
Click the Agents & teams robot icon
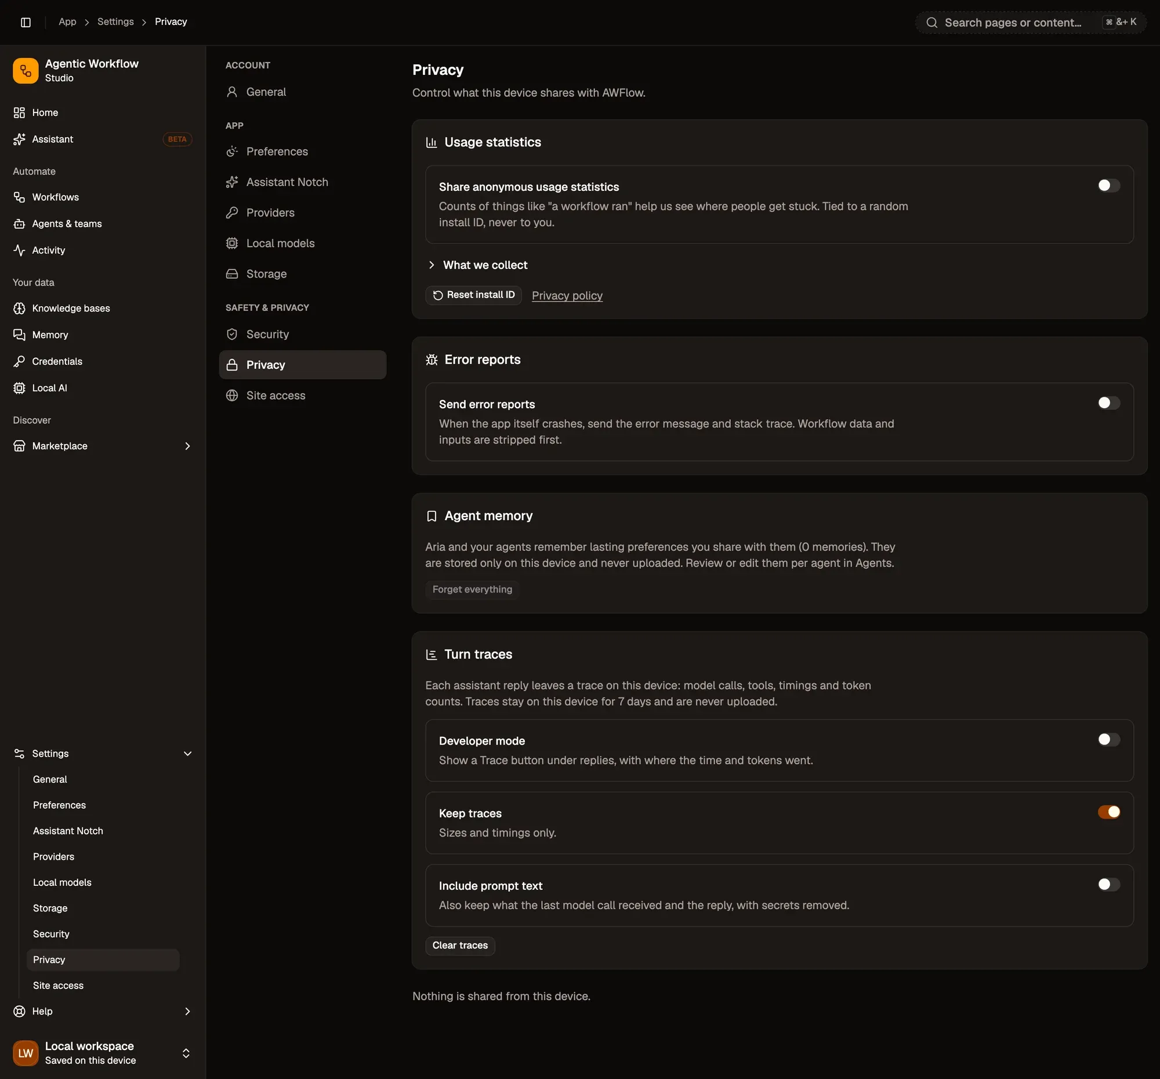(x=19, y=223)
